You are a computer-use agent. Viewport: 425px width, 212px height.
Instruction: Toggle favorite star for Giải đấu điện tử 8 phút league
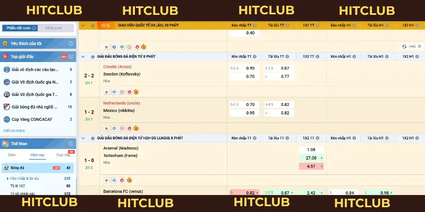point(92,57)
